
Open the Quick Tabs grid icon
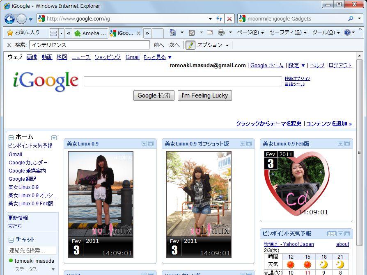click(x=53, y=33)
